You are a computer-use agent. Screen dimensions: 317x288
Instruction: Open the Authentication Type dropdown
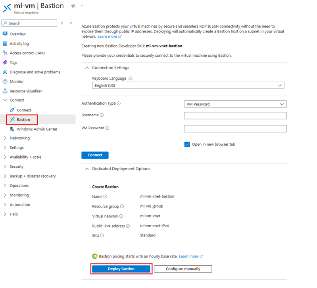click(235, 104)
